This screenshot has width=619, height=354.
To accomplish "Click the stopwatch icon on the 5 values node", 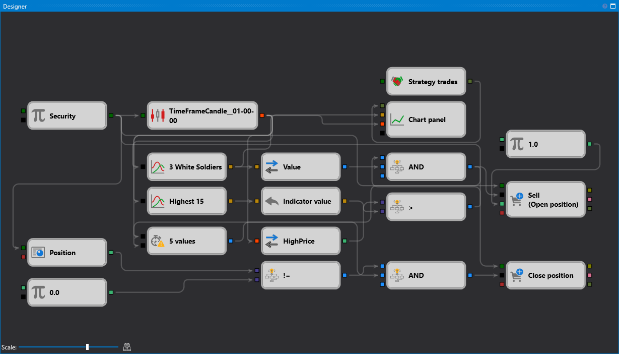I will [158, 241].
